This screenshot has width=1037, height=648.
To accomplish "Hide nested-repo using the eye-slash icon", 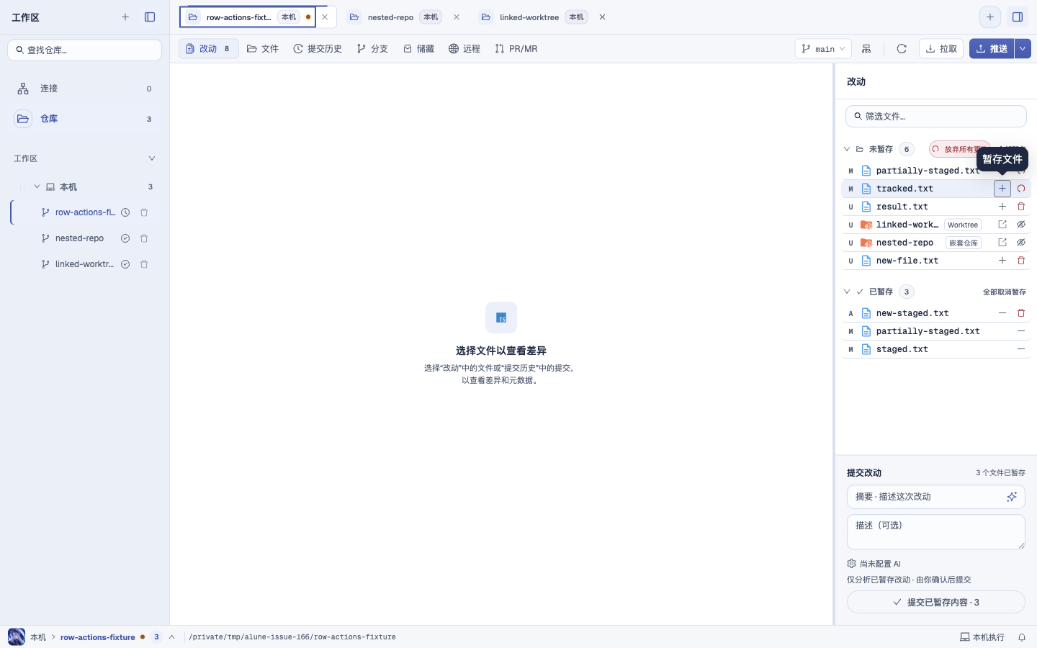I will click(1021, 243).
